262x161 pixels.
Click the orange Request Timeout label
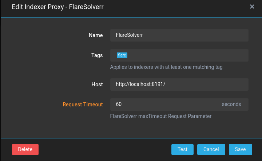coord(83,105)
